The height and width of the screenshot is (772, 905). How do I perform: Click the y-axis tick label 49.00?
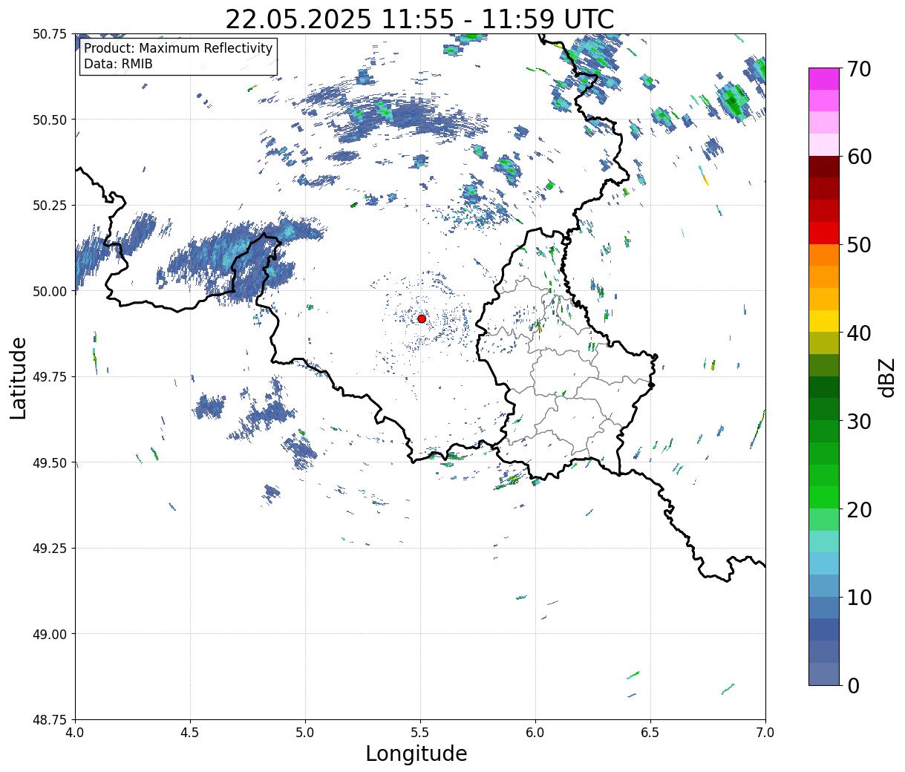click(x=50, y=634)
